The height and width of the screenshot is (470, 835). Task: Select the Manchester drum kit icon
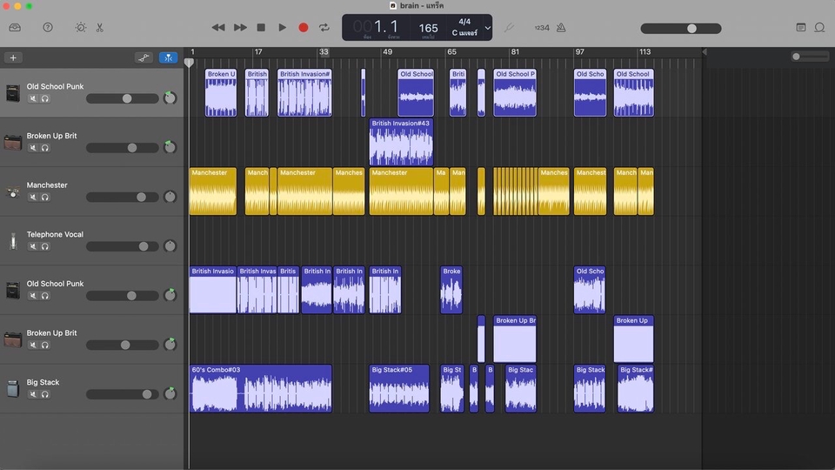point(13,191)
